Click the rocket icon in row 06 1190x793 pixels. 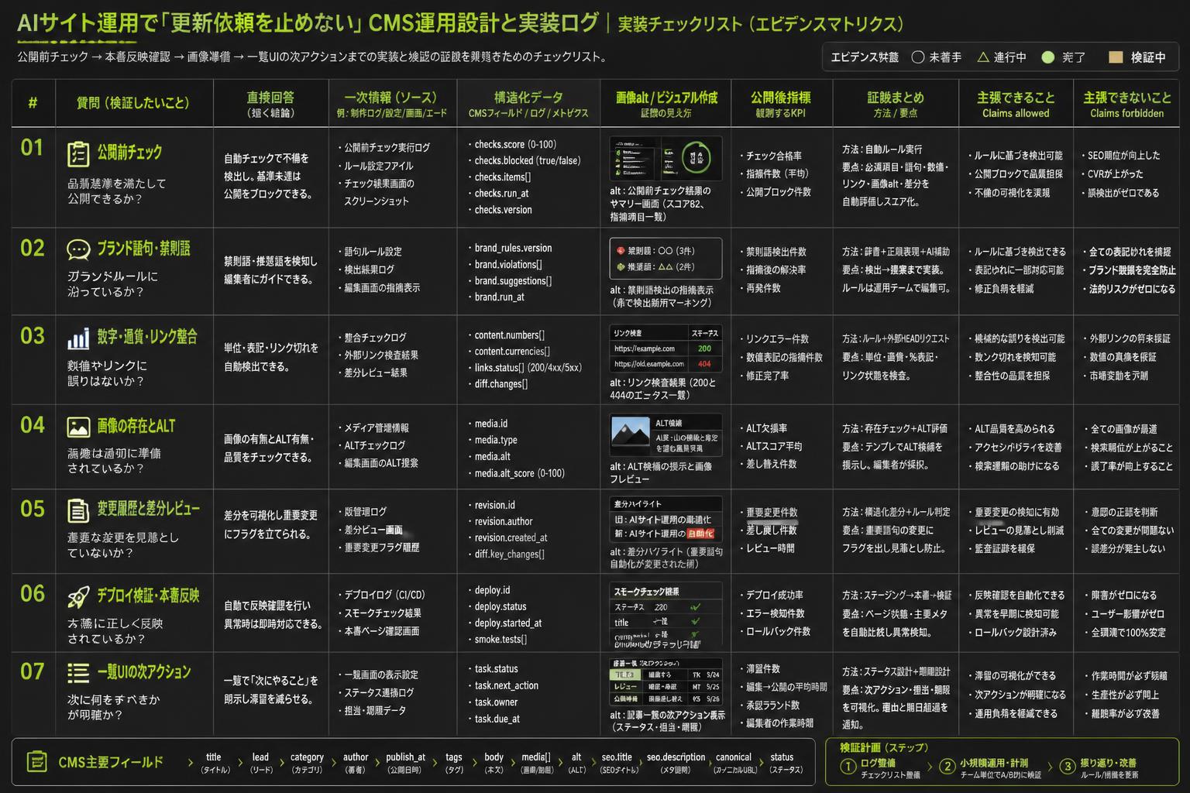pos(78,596)
